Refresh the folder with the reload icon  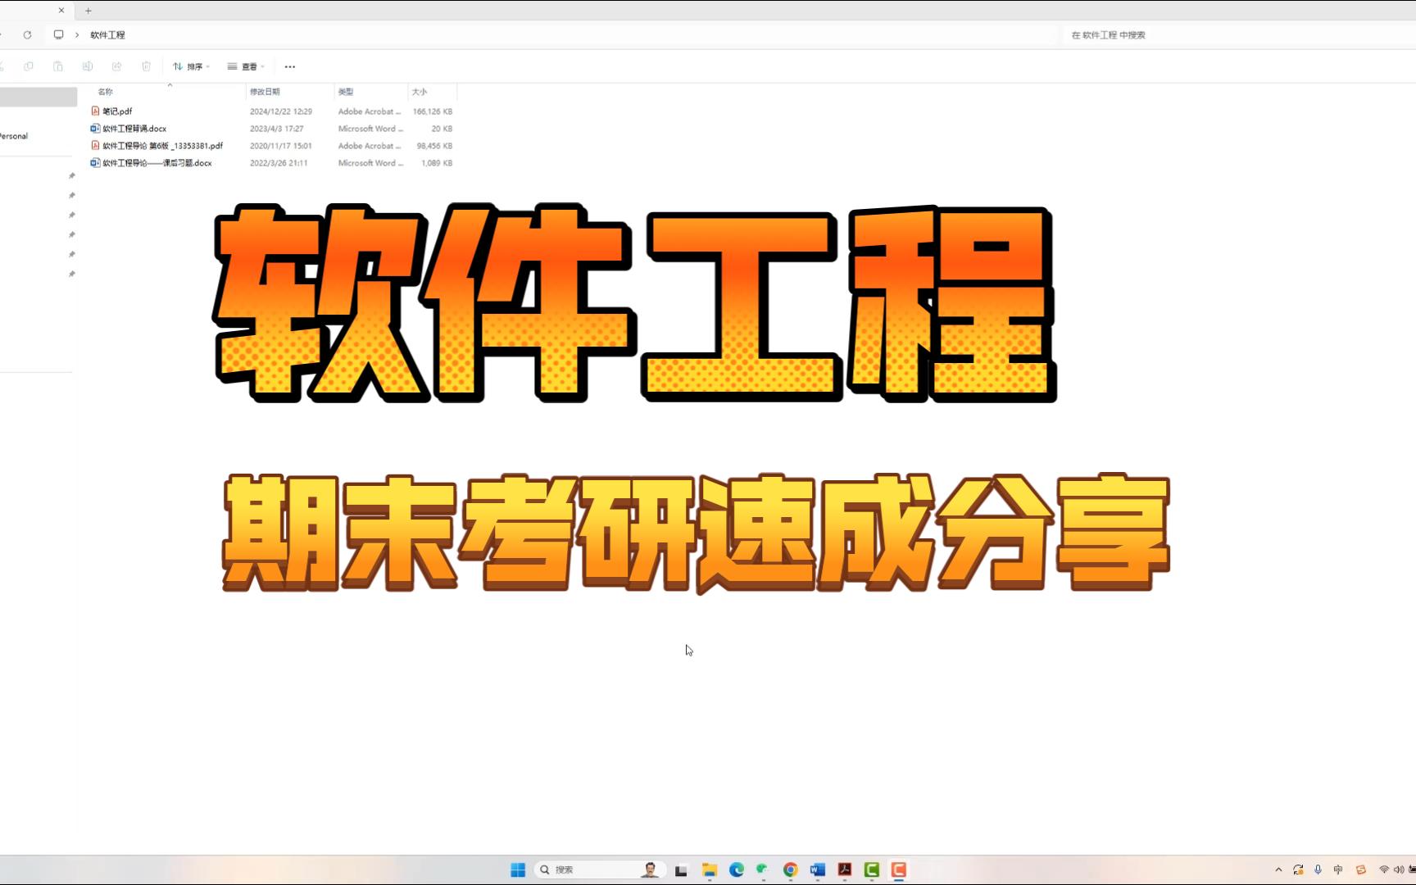[x=27, y=35]
